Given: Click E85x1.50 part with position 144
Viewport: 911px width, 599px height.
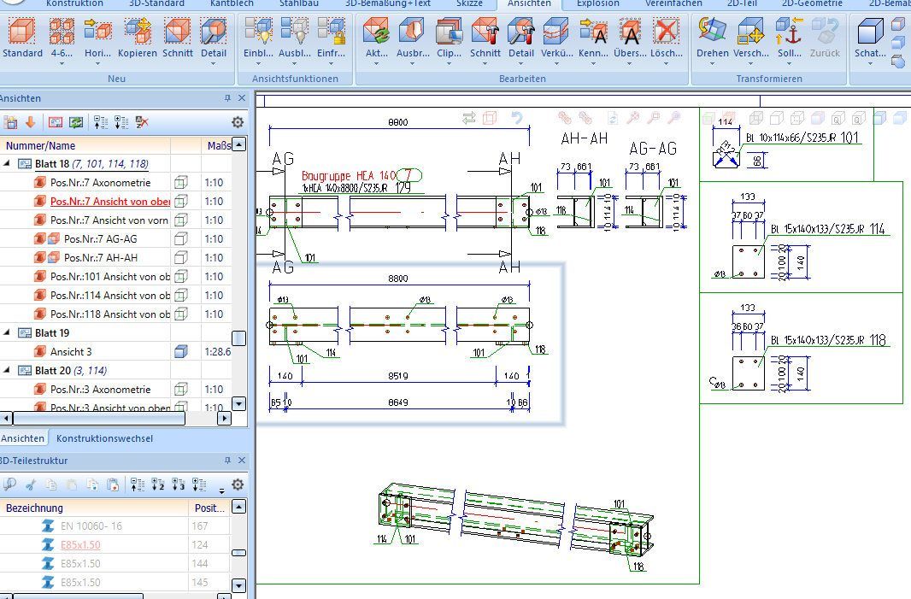Looking at the screenshot, I should coord(80,563).
